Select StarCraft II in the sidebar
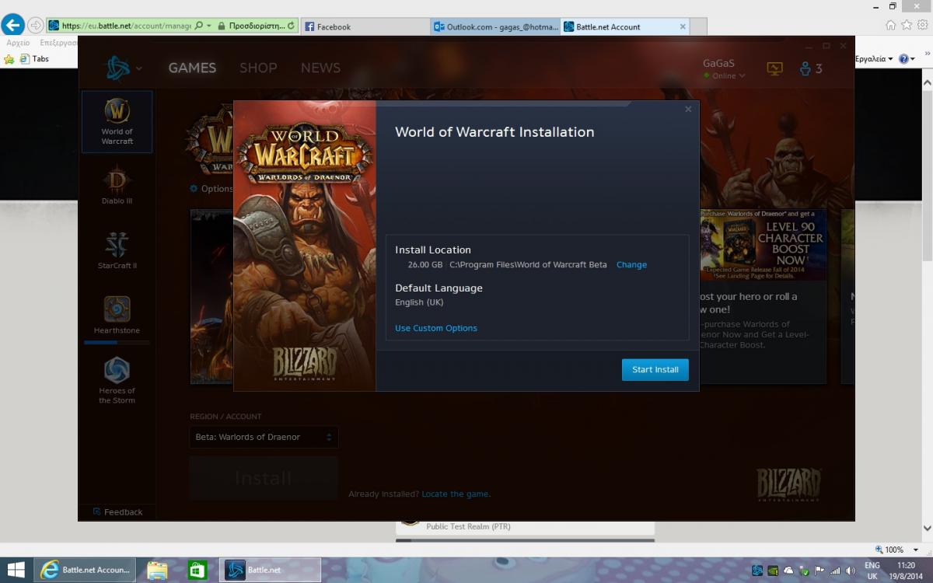Screen dimensions: 933x583 pos(117,250)
